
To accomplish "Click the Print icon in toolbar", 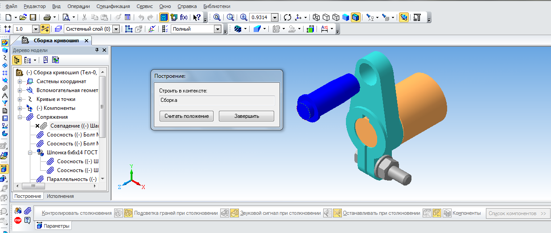I will coord(47,17).
